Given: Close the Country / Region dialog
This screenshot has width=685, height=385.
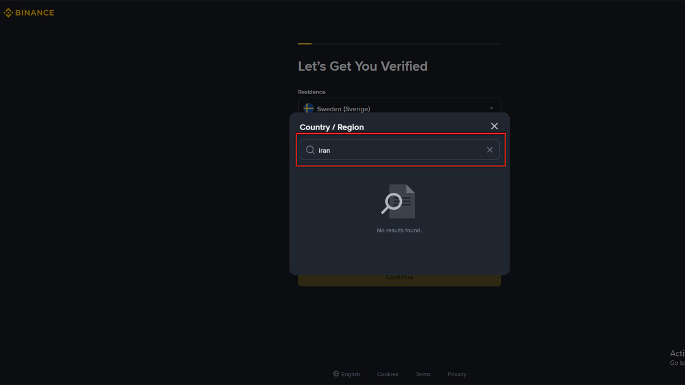Looking at the screenshot, I should pos(494,126).
